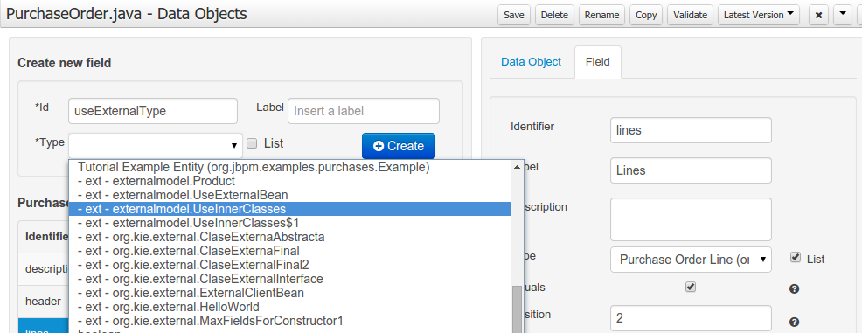862x333 pixels.
Task: Pick the org.kie.external.ClaseExternaFinal entry
Action: [x=289, y=251]
